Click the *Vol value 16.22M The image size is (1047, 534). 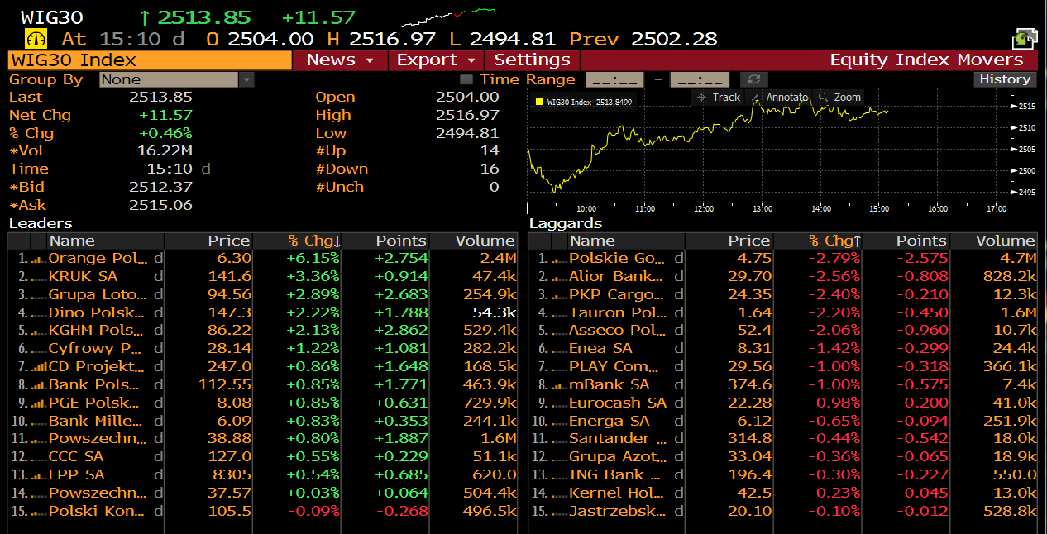[x=165, y=151]
